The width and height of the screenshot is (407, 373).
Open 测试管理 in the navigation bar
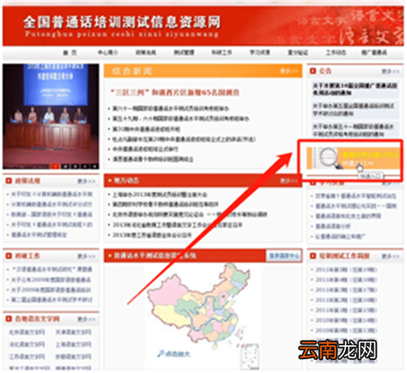184,52
